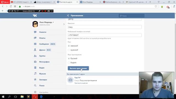
Task: Open invited friend Ggg Fdf name link
Action: point(77,78)
